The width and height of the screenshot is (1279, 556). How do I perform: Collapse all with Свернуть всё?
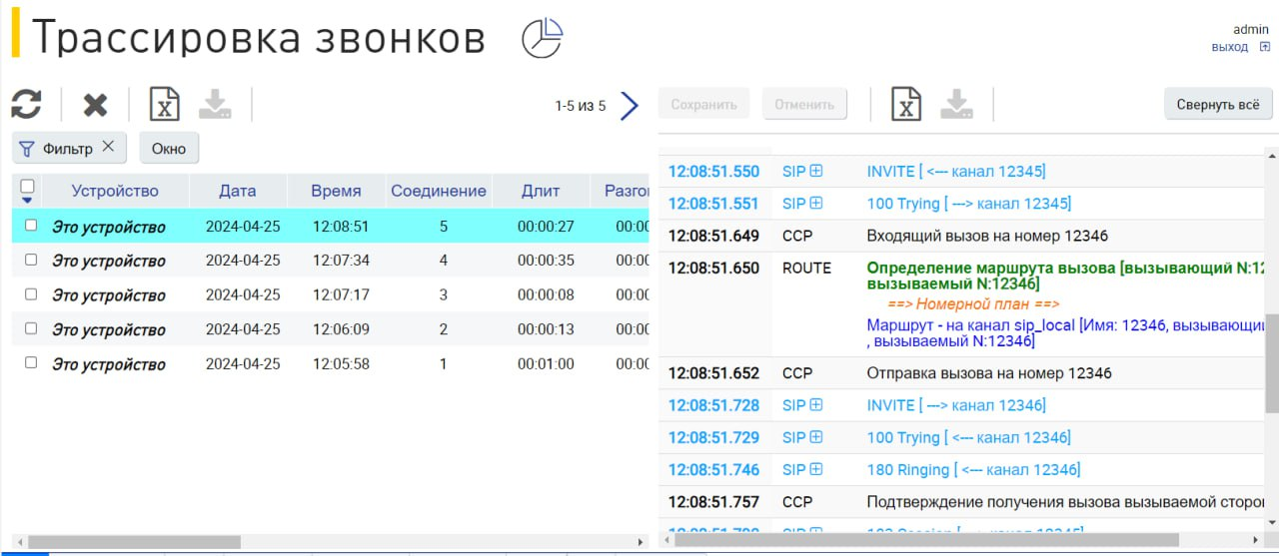[x=1218, y=104]
